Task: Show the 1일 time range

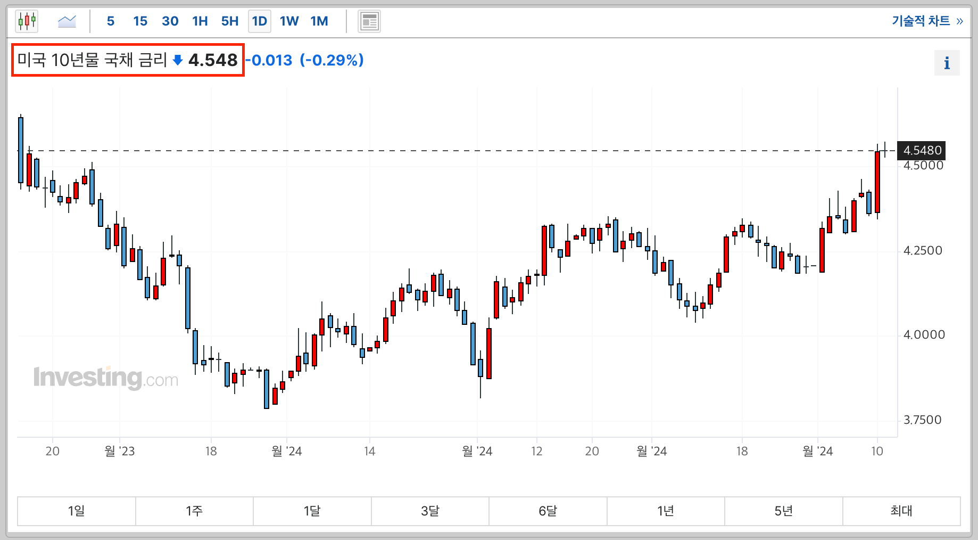Action: pos(77,511)
